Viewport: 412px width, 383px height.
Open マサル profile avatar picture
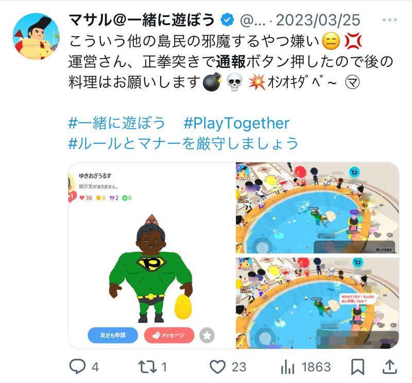click(36, 36)
